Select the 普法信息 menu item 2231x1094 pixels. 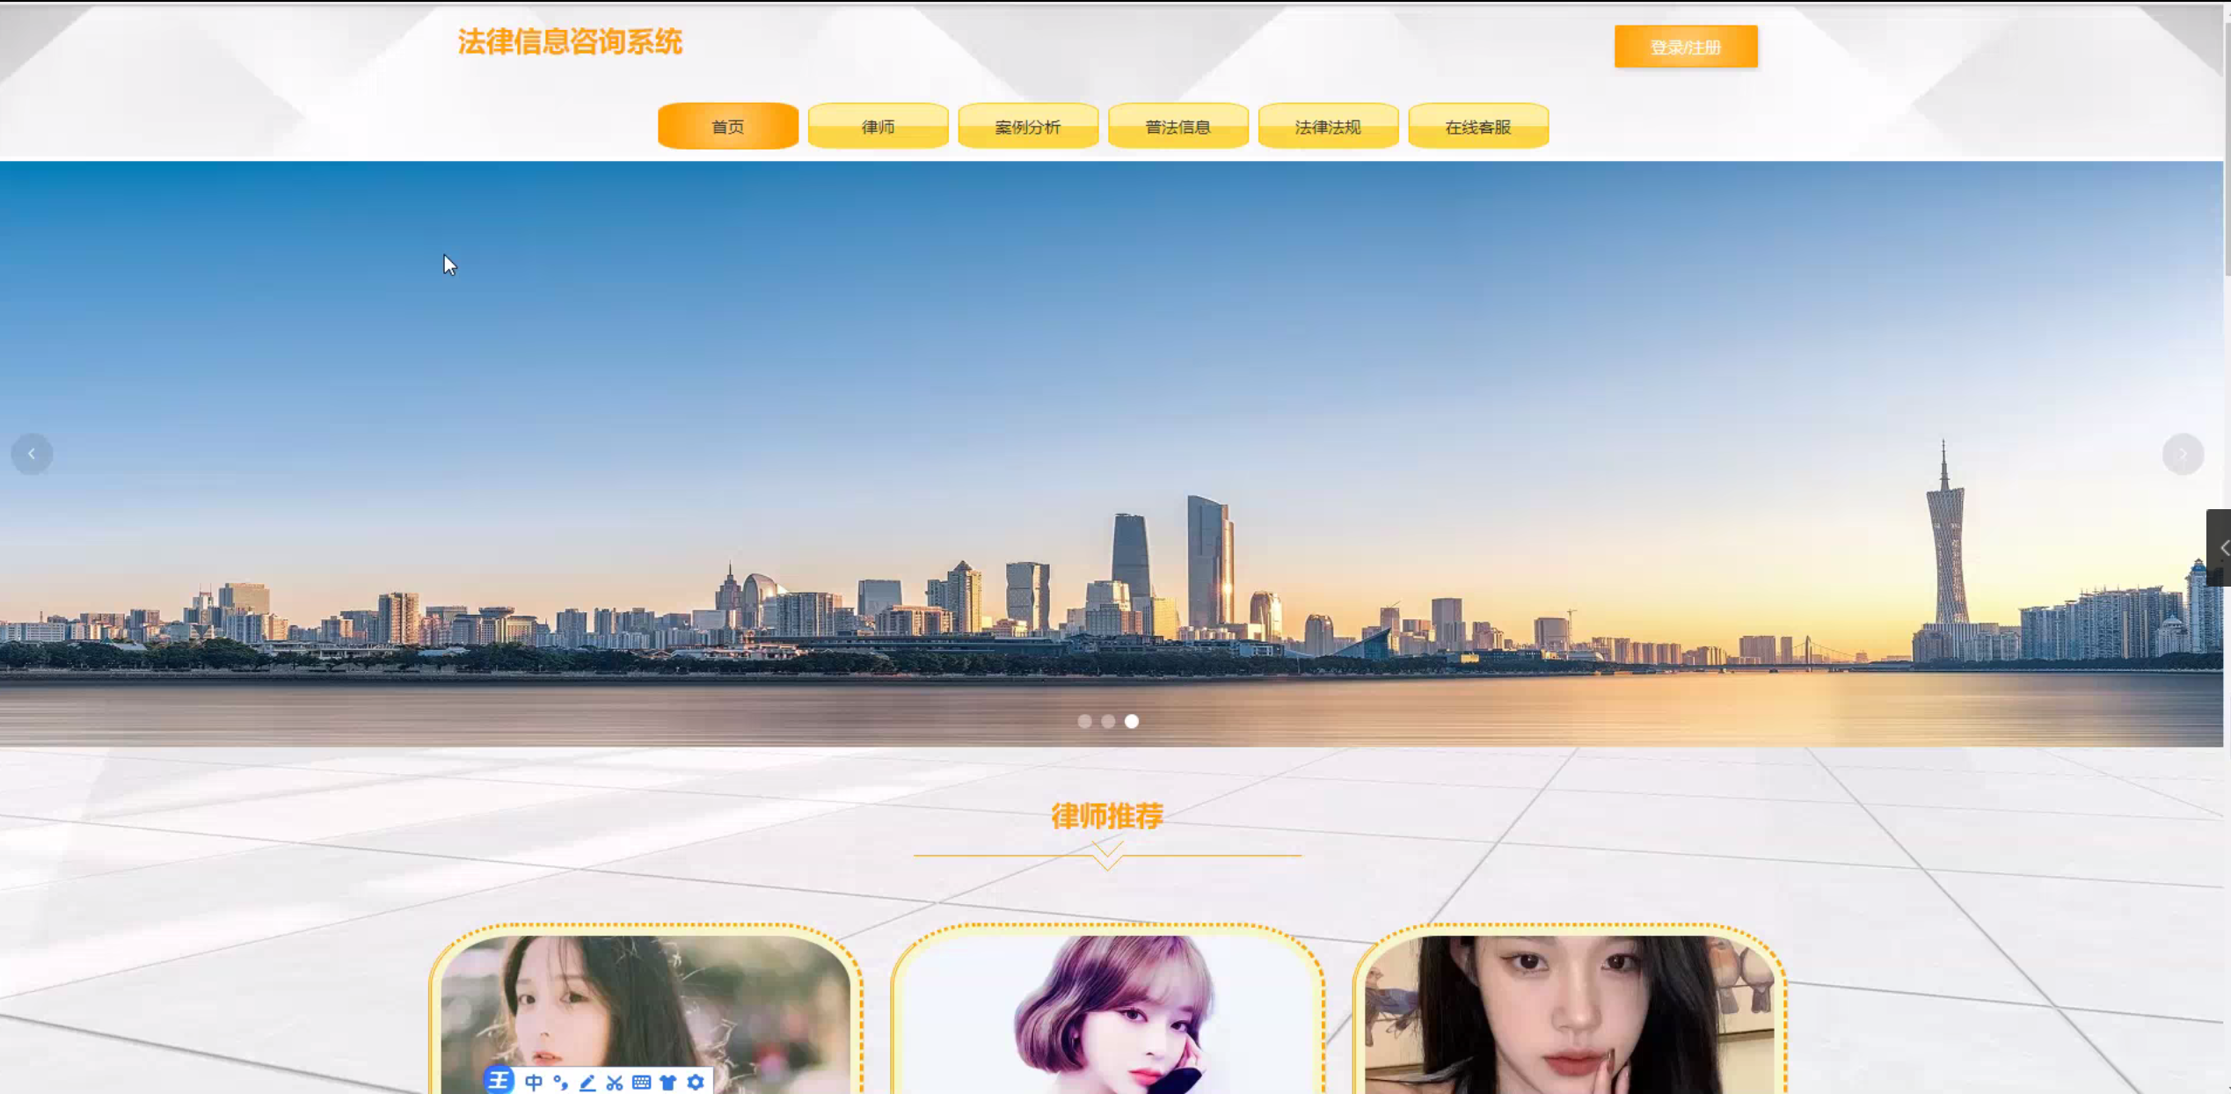pos(1177,126)
